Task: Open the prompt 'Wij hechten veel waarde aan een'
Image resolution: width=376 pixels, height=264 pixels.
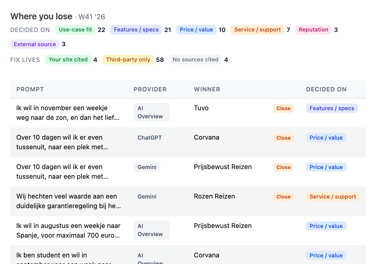Action: [69, 201]
